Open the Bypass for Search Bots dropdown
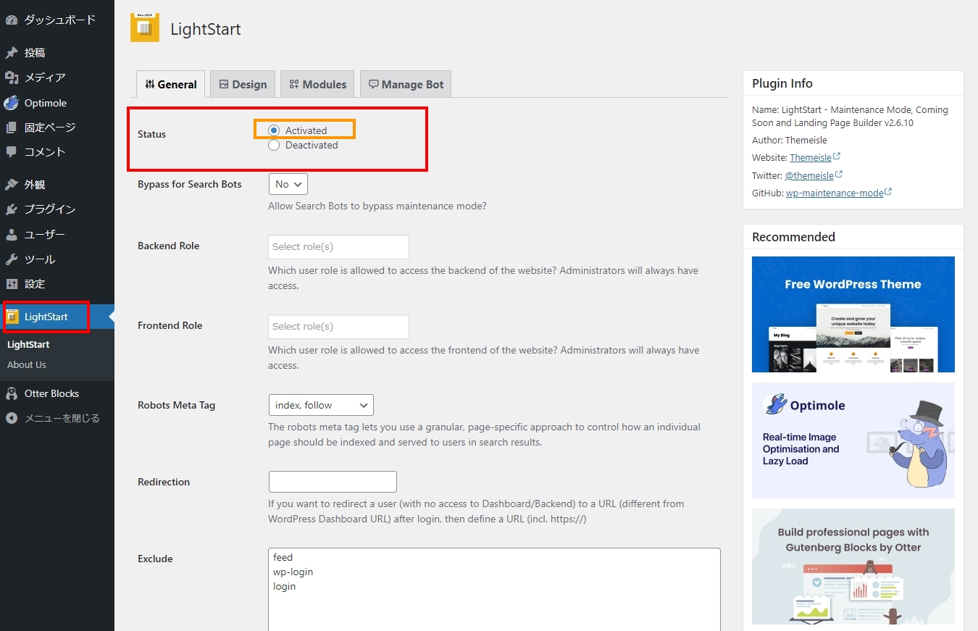Screen dimensions: 978x631 [288, 184]
